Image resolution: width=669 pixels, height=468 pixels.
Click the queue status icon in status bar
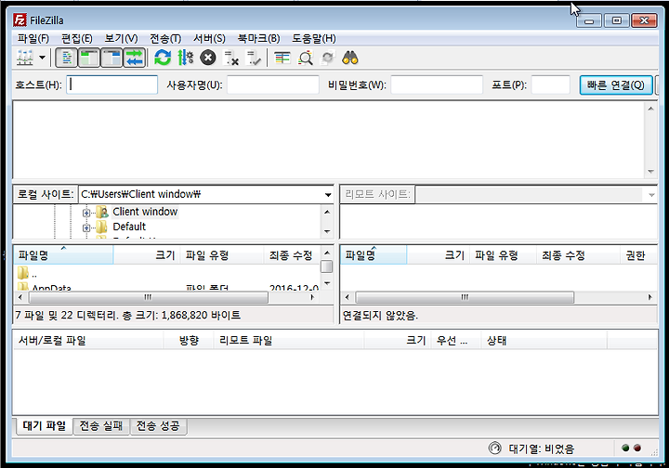[x=495, y=448]
